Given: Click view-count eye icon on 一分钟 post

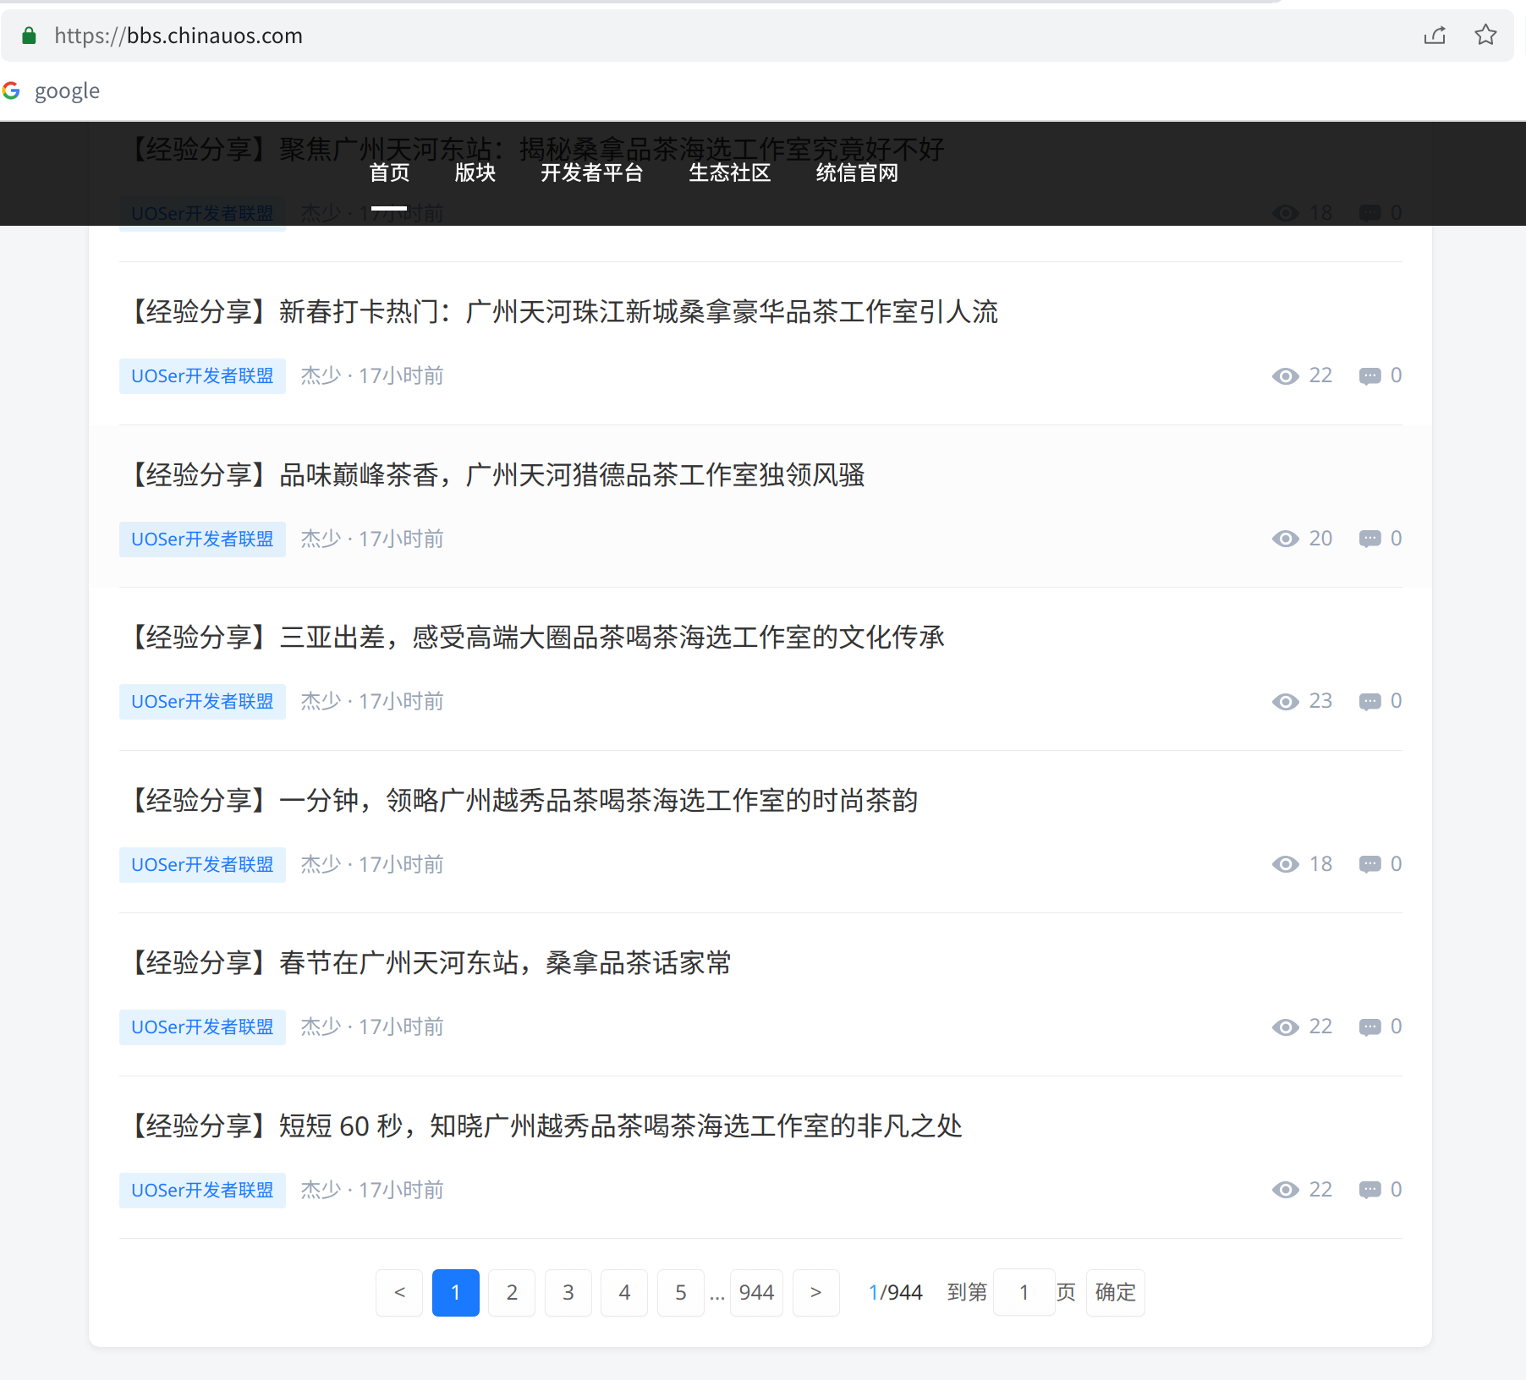Looking at the screenshot, I should pos(1286,864).
